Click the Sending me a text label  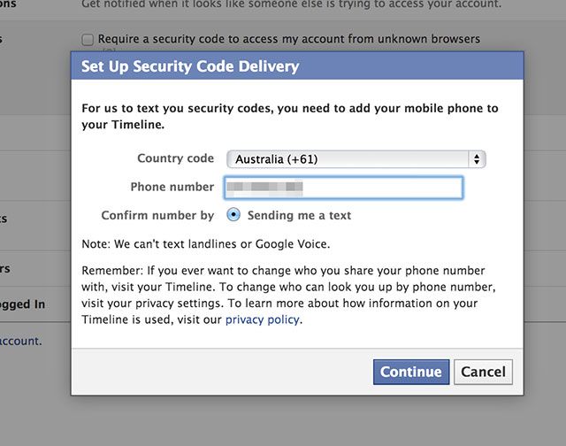pos(299,215)
